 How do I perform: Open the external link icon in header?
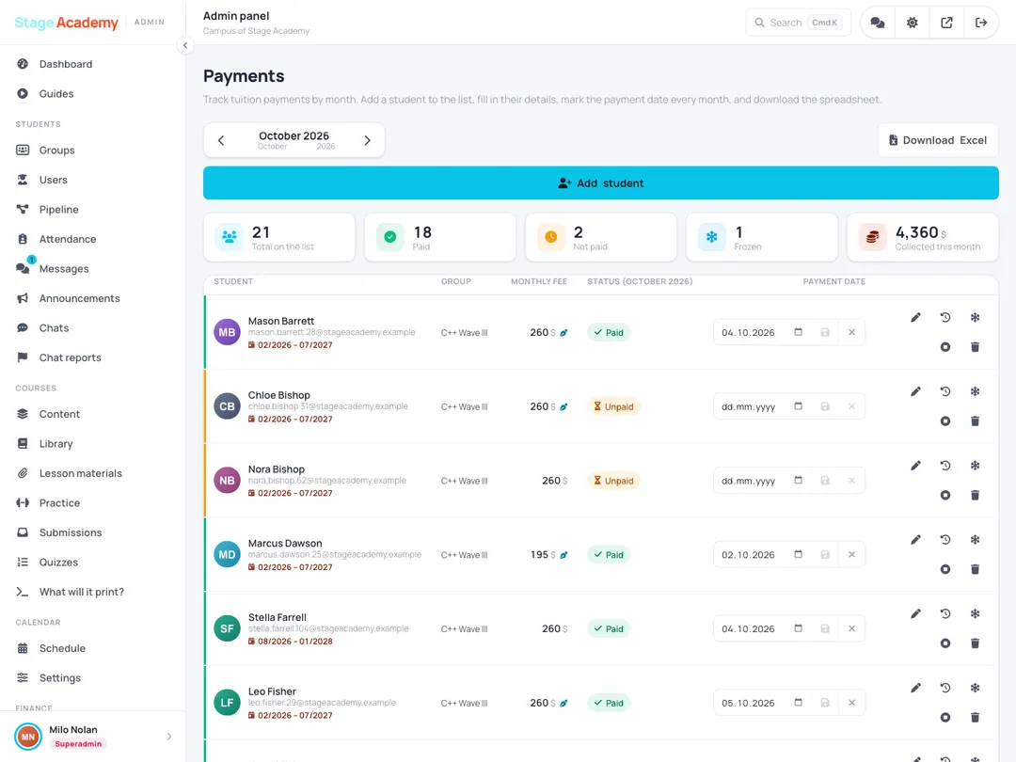tap(946, 23)
